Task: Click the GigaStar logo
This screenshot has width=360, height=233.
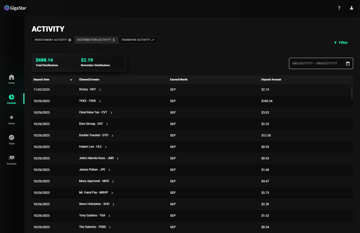Action: 15,8
